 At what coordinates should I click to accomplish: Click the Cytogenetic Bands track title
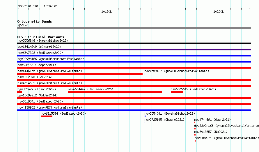coord(35,21)
